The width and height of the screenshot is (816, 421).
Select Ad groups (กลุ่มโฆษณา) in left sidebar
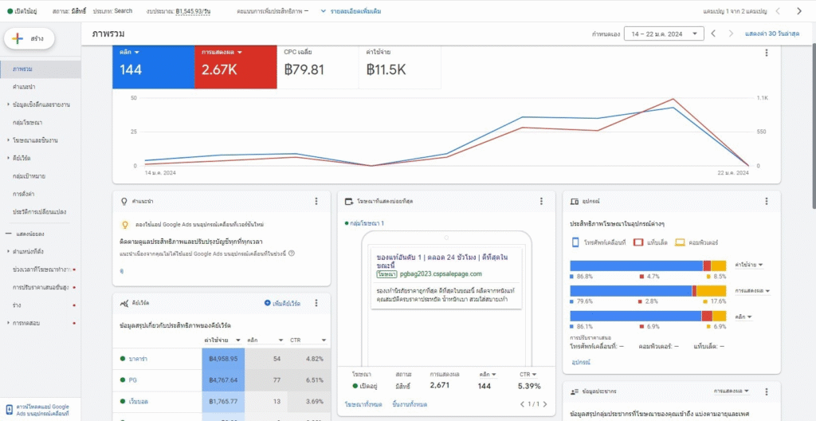click(x=28, y=122)
